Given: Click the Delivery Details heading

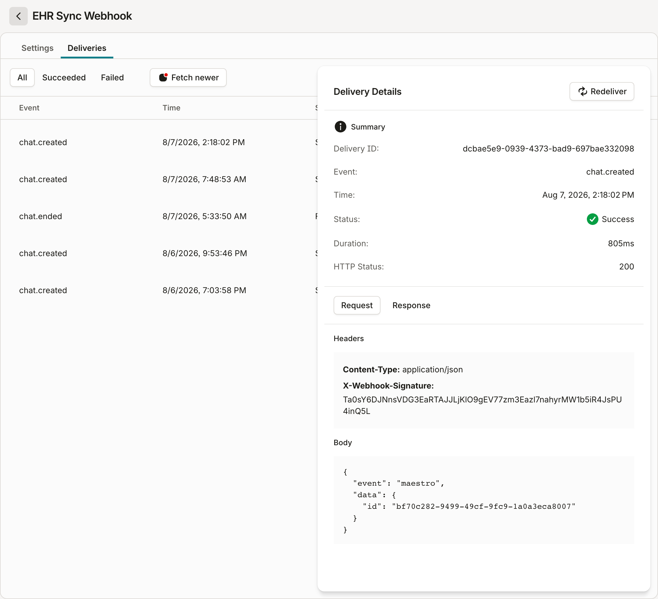Looking at the screenshot, I should (367, 91).
